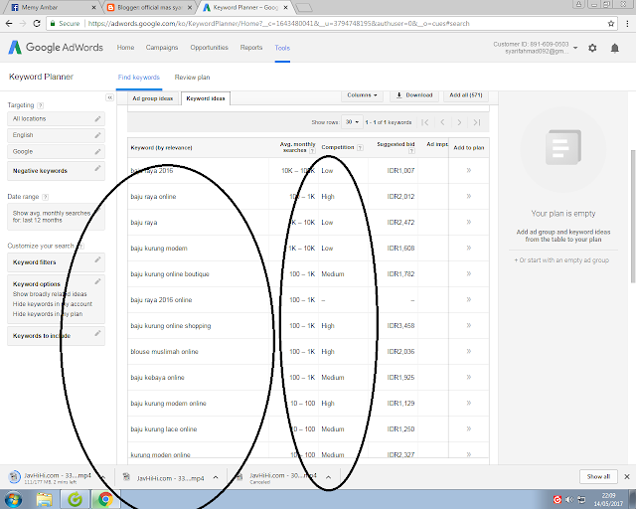Reload the page in Chrome
636x509 pixels.
[37, 24]
